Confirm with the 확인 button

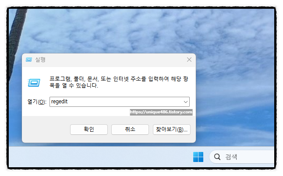[89, 130]
